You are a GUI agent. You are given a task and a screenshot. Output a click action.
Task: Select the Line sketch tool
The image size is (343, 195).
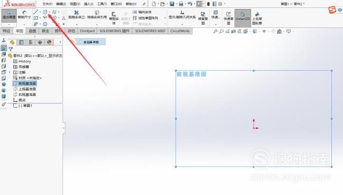pyautogui.click(x=36, y=12)
